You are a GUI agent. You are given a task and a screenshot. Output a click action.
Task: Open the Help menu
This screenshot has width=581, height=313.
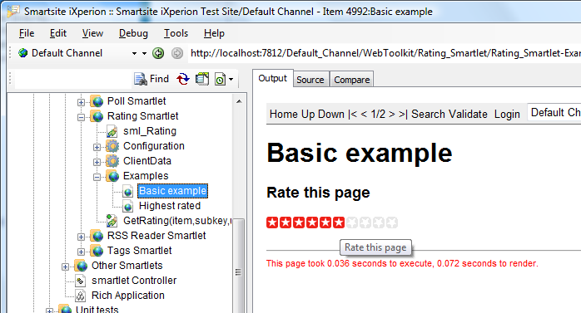point(214,33)
